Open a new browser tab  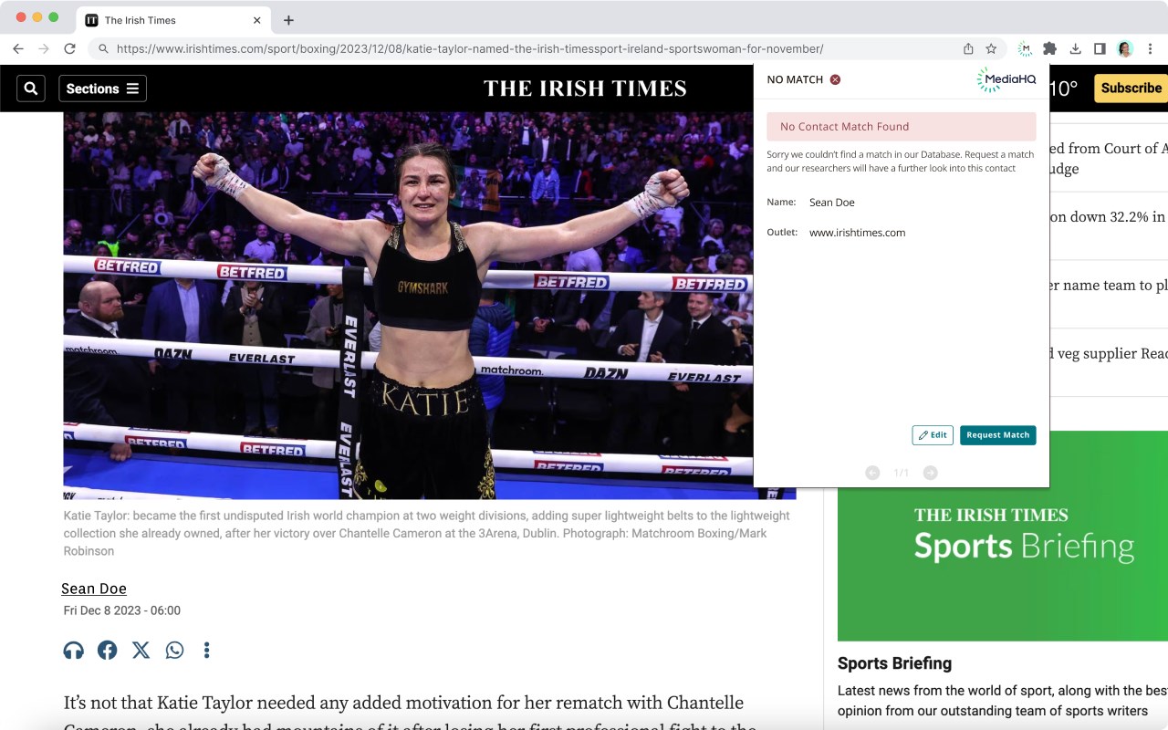coord(288,20)
